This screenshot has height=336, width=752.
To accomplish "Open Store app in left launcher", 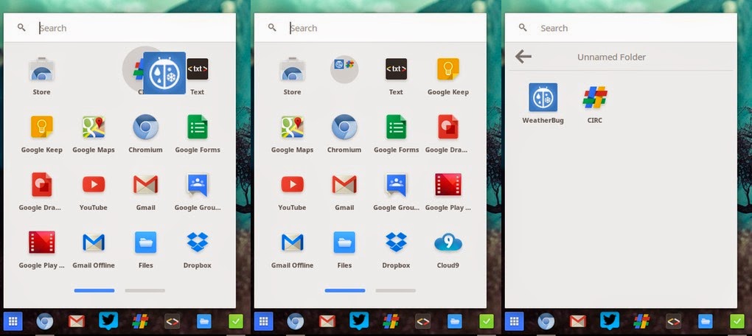I will pyautogui.click(x=41, y=71).
